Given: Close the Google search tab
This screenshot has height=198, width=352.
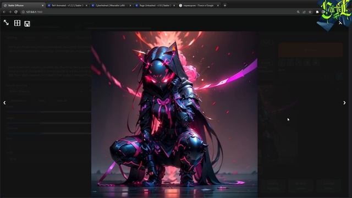Looking at the screenshot, I should click(x=218, y=5).
